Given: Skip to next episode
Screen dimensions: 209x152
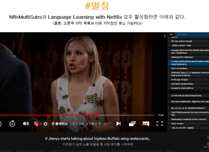Looking at the screenshot, I should coord(119,124).
